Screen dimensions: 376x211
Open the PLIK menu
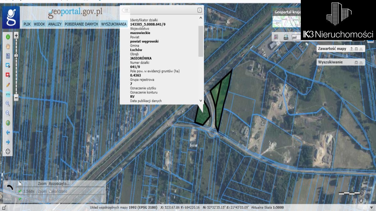pos(27,23)
